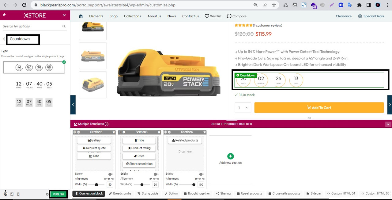Edit the Countdown element badge
392x200 pixels.
pyautogui.click(x=246, y=75)
